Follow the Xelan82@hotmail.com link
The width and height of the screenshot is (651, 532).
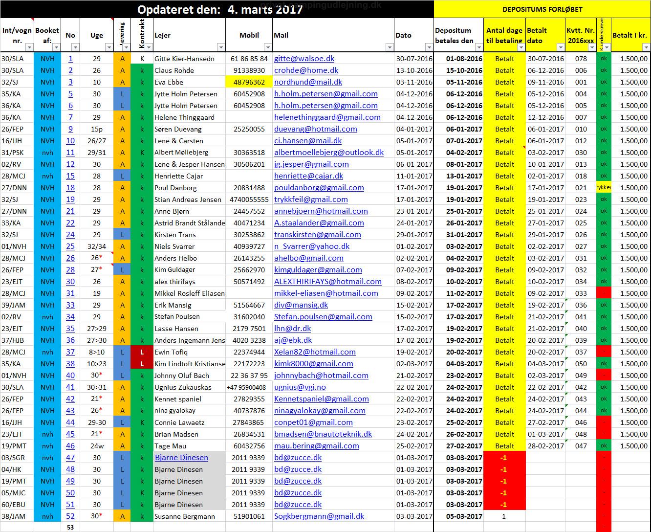315,352
